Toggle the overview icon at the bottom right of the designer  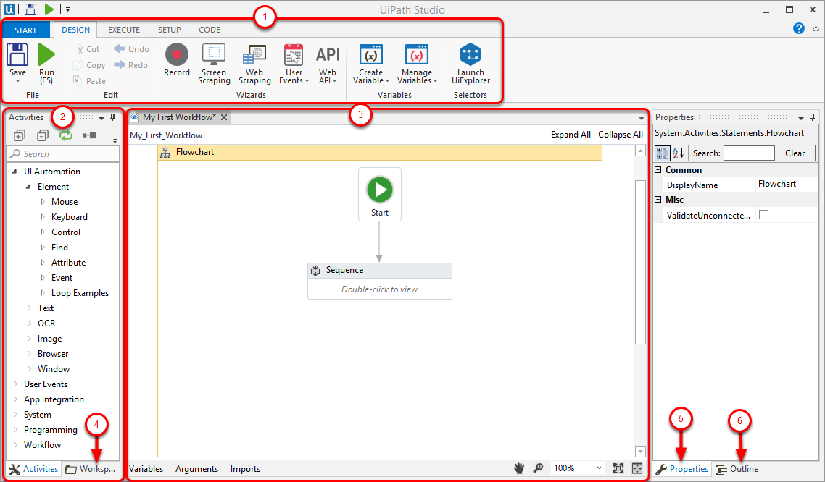[637, 468]
